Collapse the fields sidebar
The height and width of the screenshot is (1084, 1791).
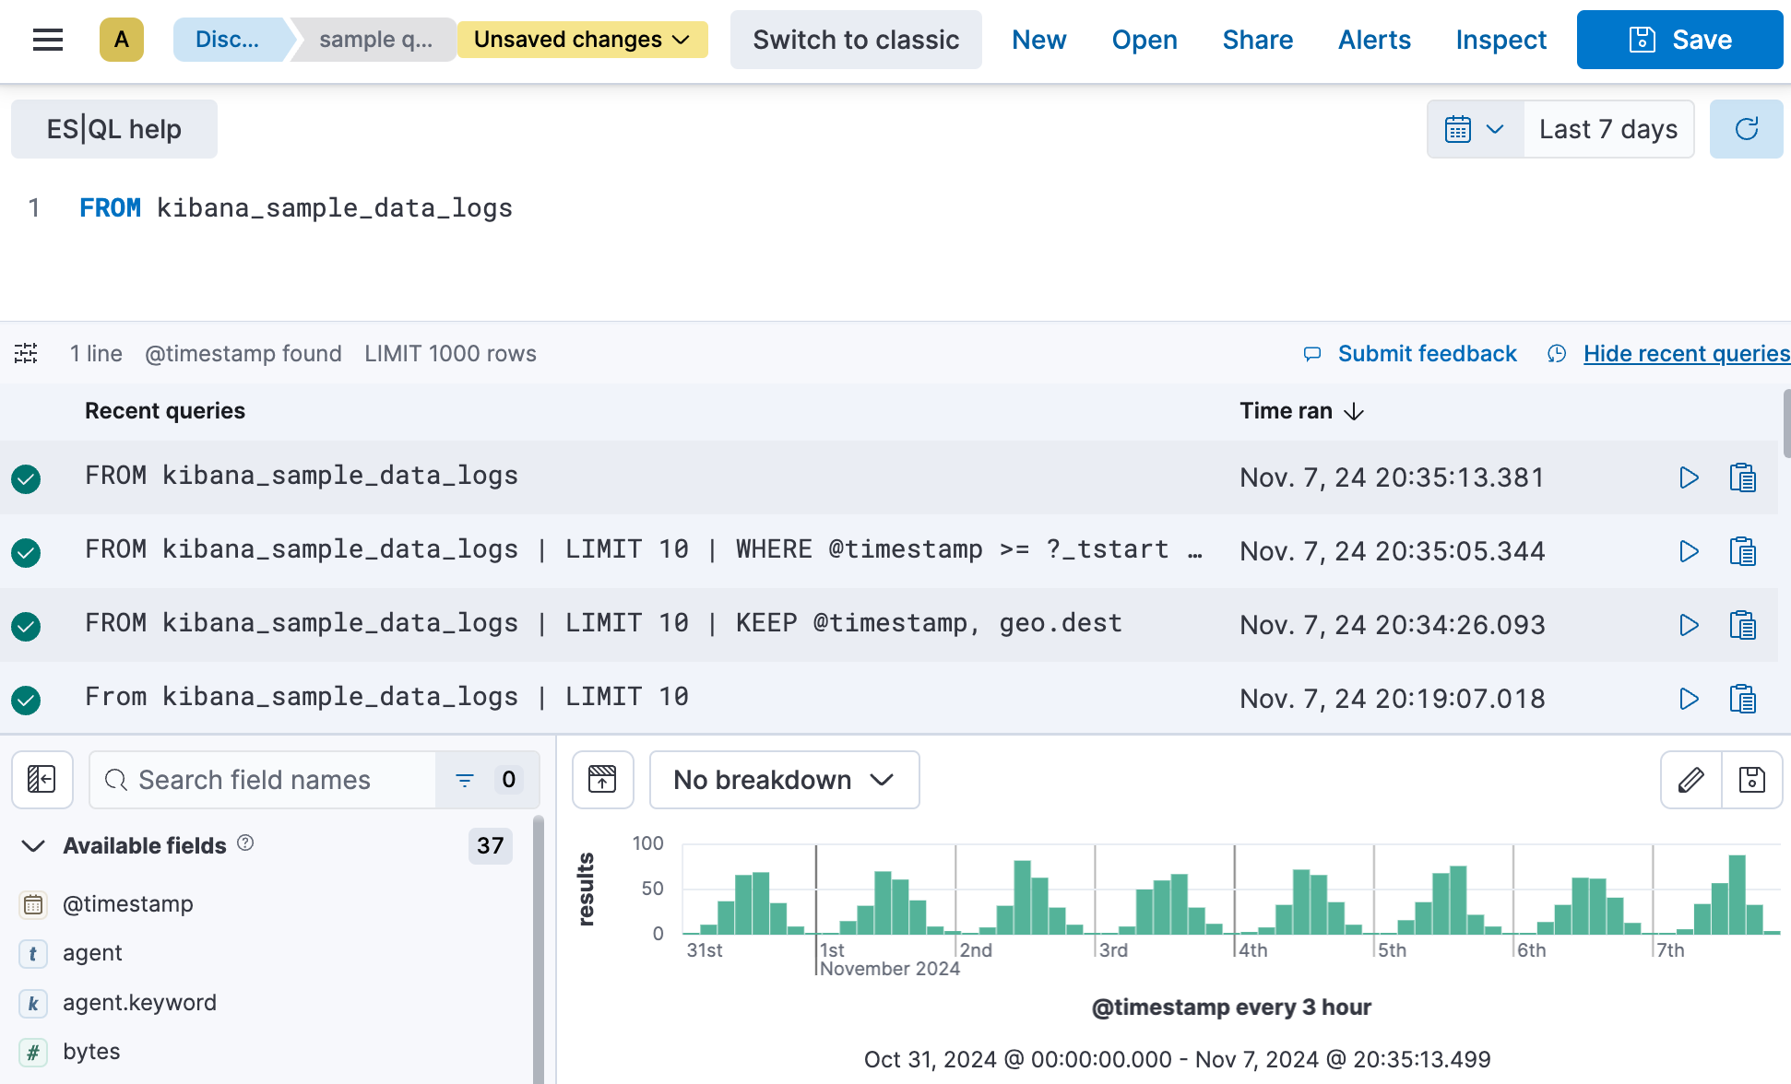click(x=42, y=780)
